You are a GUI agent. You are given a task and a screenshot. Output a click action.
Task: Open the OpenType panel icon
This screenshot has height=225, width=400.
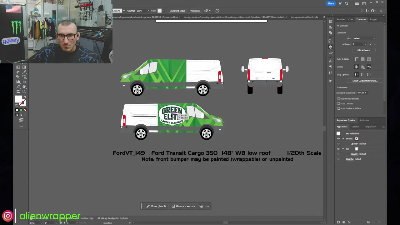coord(331,72)
